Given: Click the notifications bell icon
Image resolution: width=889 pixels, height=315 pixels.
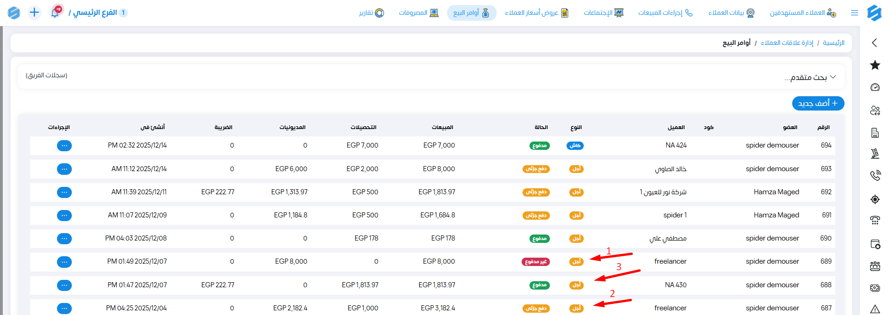Looking at the screenshot, I should (x=55, y=12).
